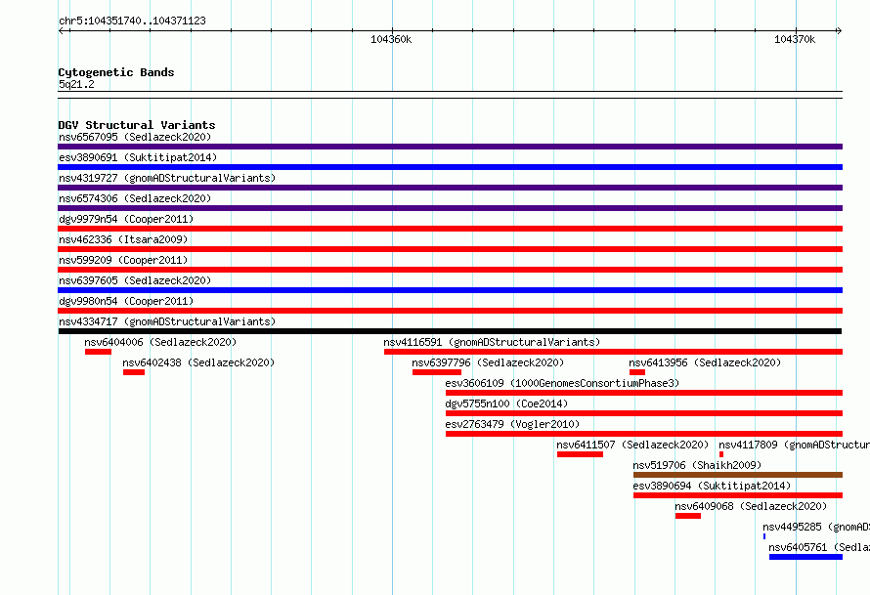Click the blue bar under nsv6405761
This screenshot has width=870, height=595.
(805, 557)
